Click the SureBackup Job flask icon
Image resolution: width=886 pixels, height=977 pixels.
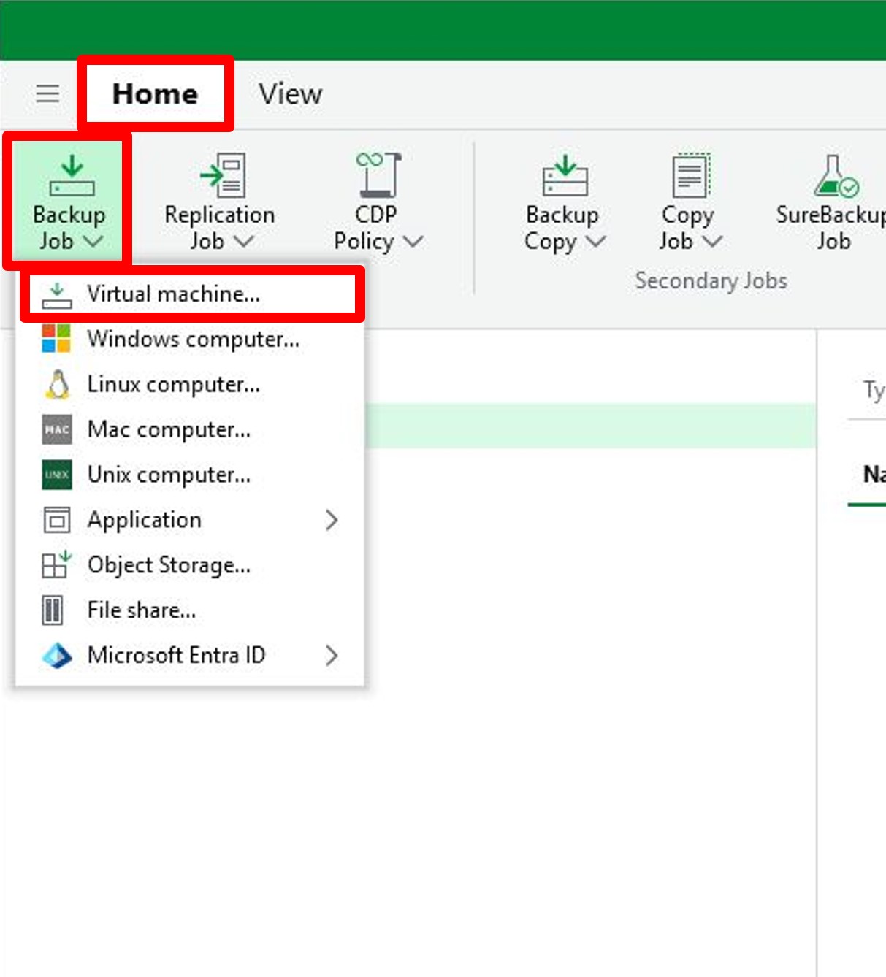836,175
